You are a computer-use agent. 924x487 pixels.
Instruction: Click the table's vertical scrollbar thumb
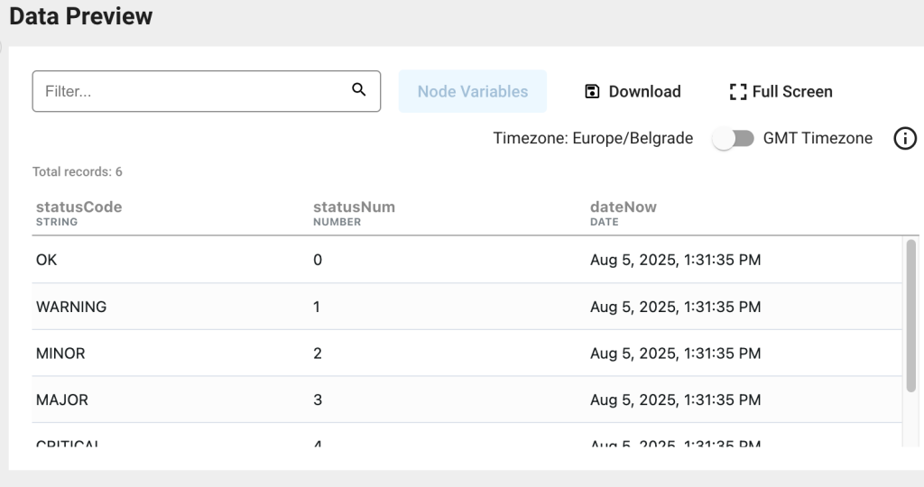click(911, 316)
